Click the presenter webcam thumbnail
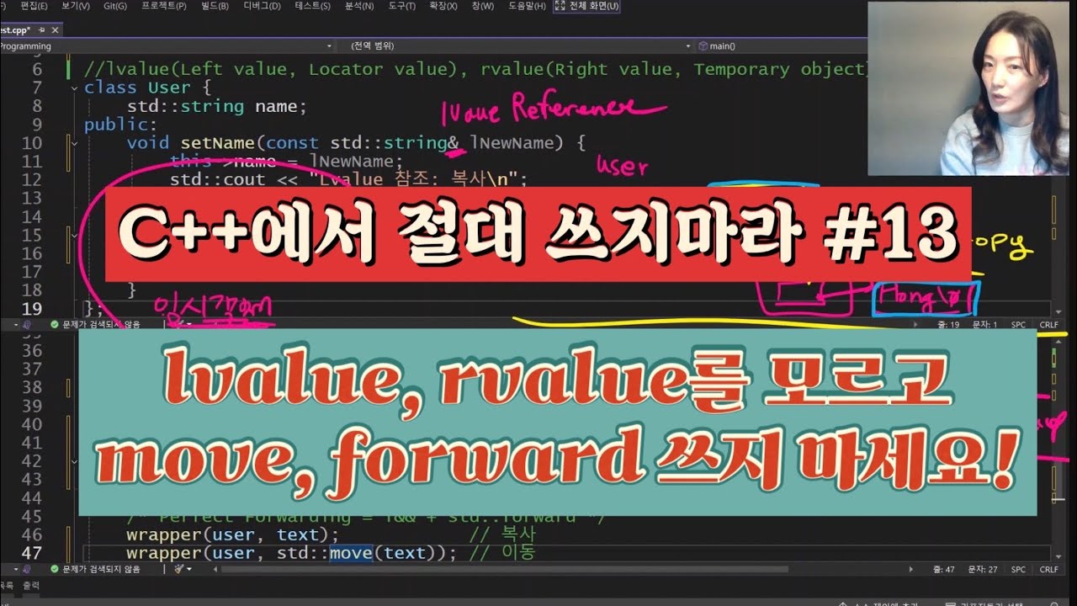This screenshot has width=1077, height=606. (x=969, y=88)
